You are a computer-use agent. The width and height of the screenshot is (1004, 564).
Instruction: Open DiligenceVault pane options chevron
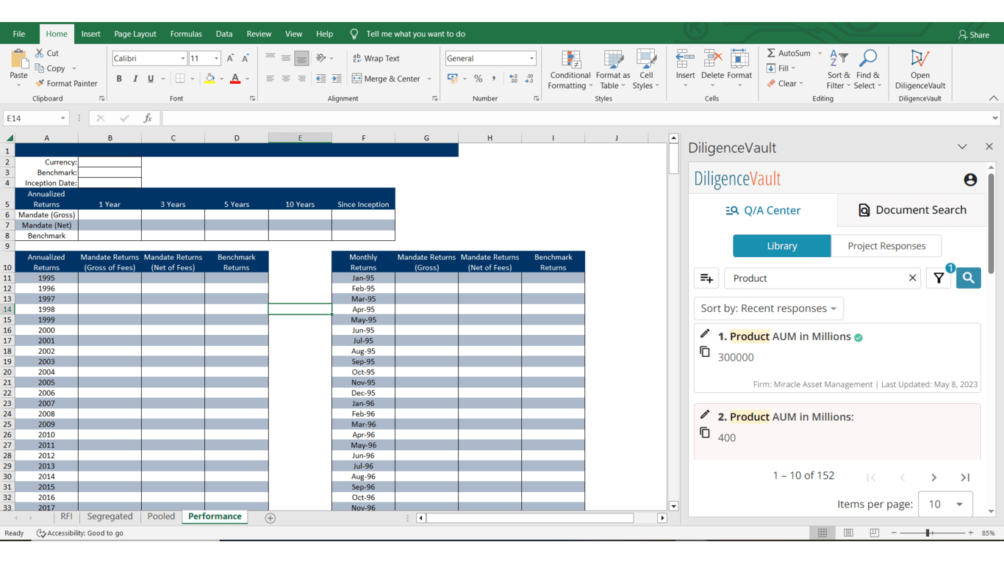pyautogui.click(x=962, y=147)
